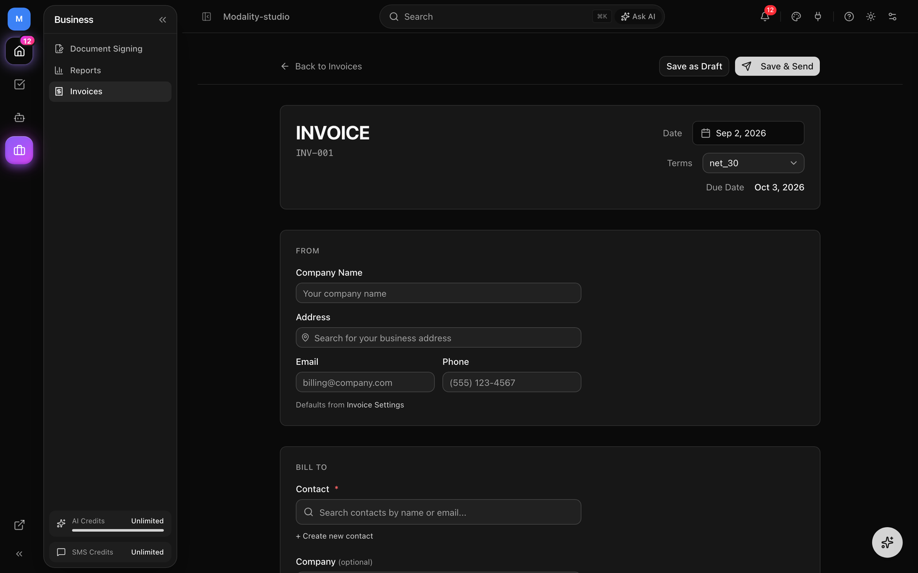Open Document Signing in sidebar

pos(110,49)
